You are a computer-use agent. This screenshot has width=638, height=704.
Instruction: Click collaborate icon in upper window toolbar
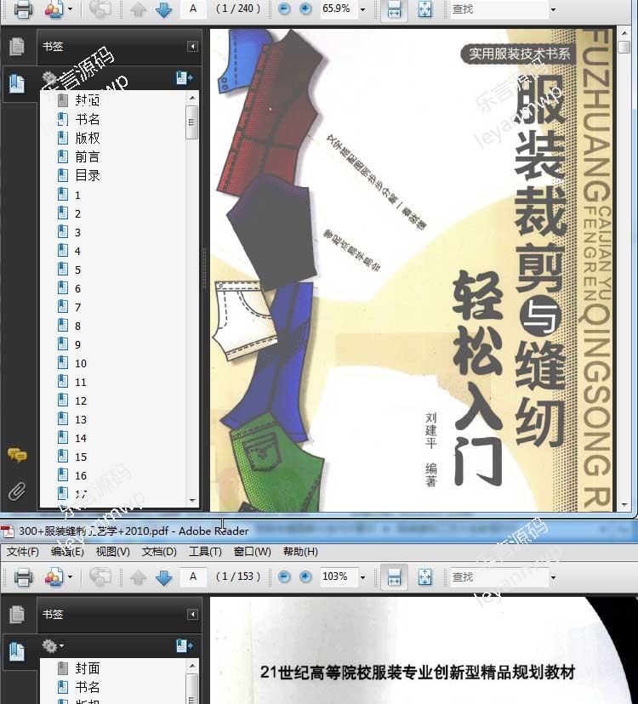(x=54, y=9)
